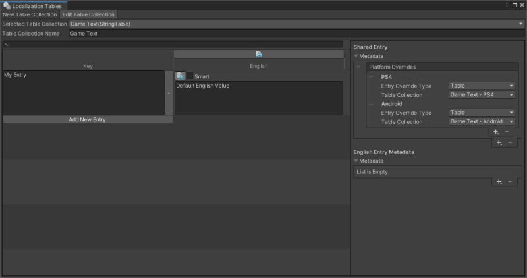Toggle the Smart checkbox for My Entry
527x278 pixels.
(190, 76)
